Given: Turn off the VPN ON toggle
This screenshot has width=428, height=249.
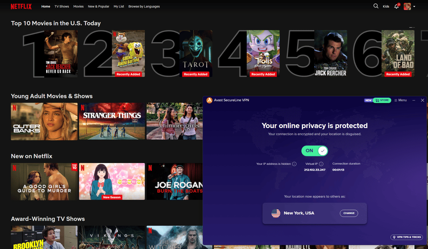Looking at the screenshot, I should coord(314,151).
